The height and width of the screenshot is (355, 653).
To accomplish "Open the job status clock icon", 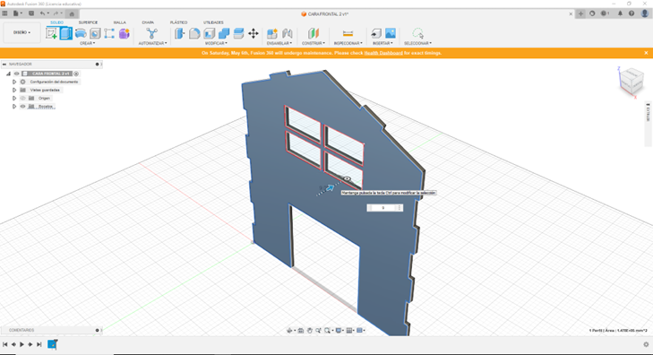I will (x=605, y=13).
